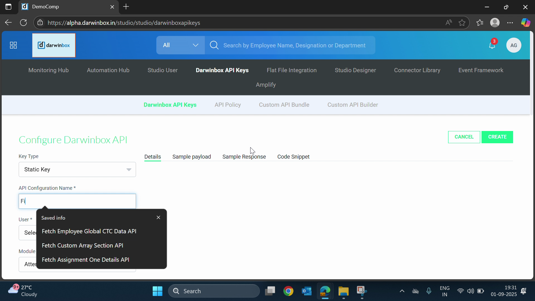
Task: Open the Code Snippet tab
Action: click(x=293, y=157)
